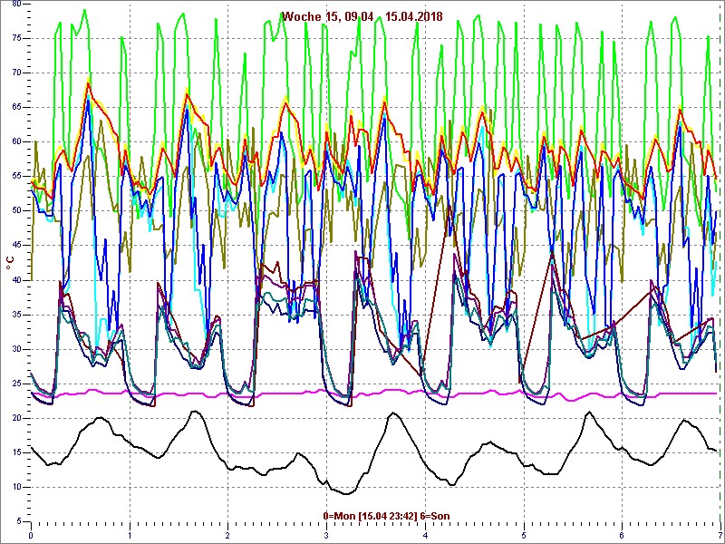Screen dimensions: 725x544
Task: Select the 0 tick label on the day axis
Action: click(31, 535)
